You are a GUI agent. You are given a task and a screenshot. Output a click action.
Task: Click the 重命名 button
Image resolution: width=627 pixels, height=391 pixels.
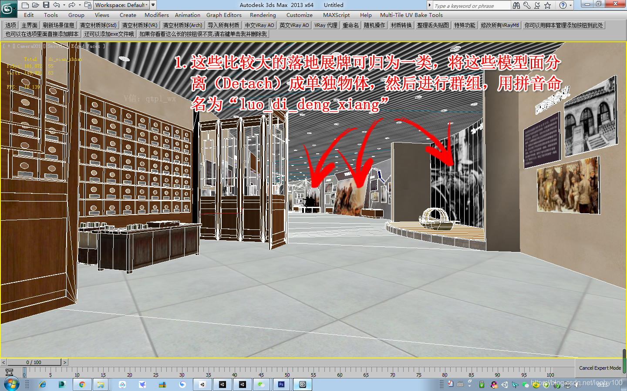(351, 25)
